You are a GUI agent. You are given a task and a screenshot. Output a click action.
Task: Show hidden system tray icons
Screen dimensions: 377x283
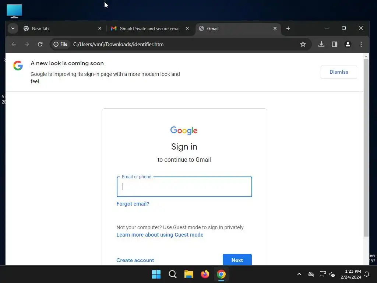299,274
